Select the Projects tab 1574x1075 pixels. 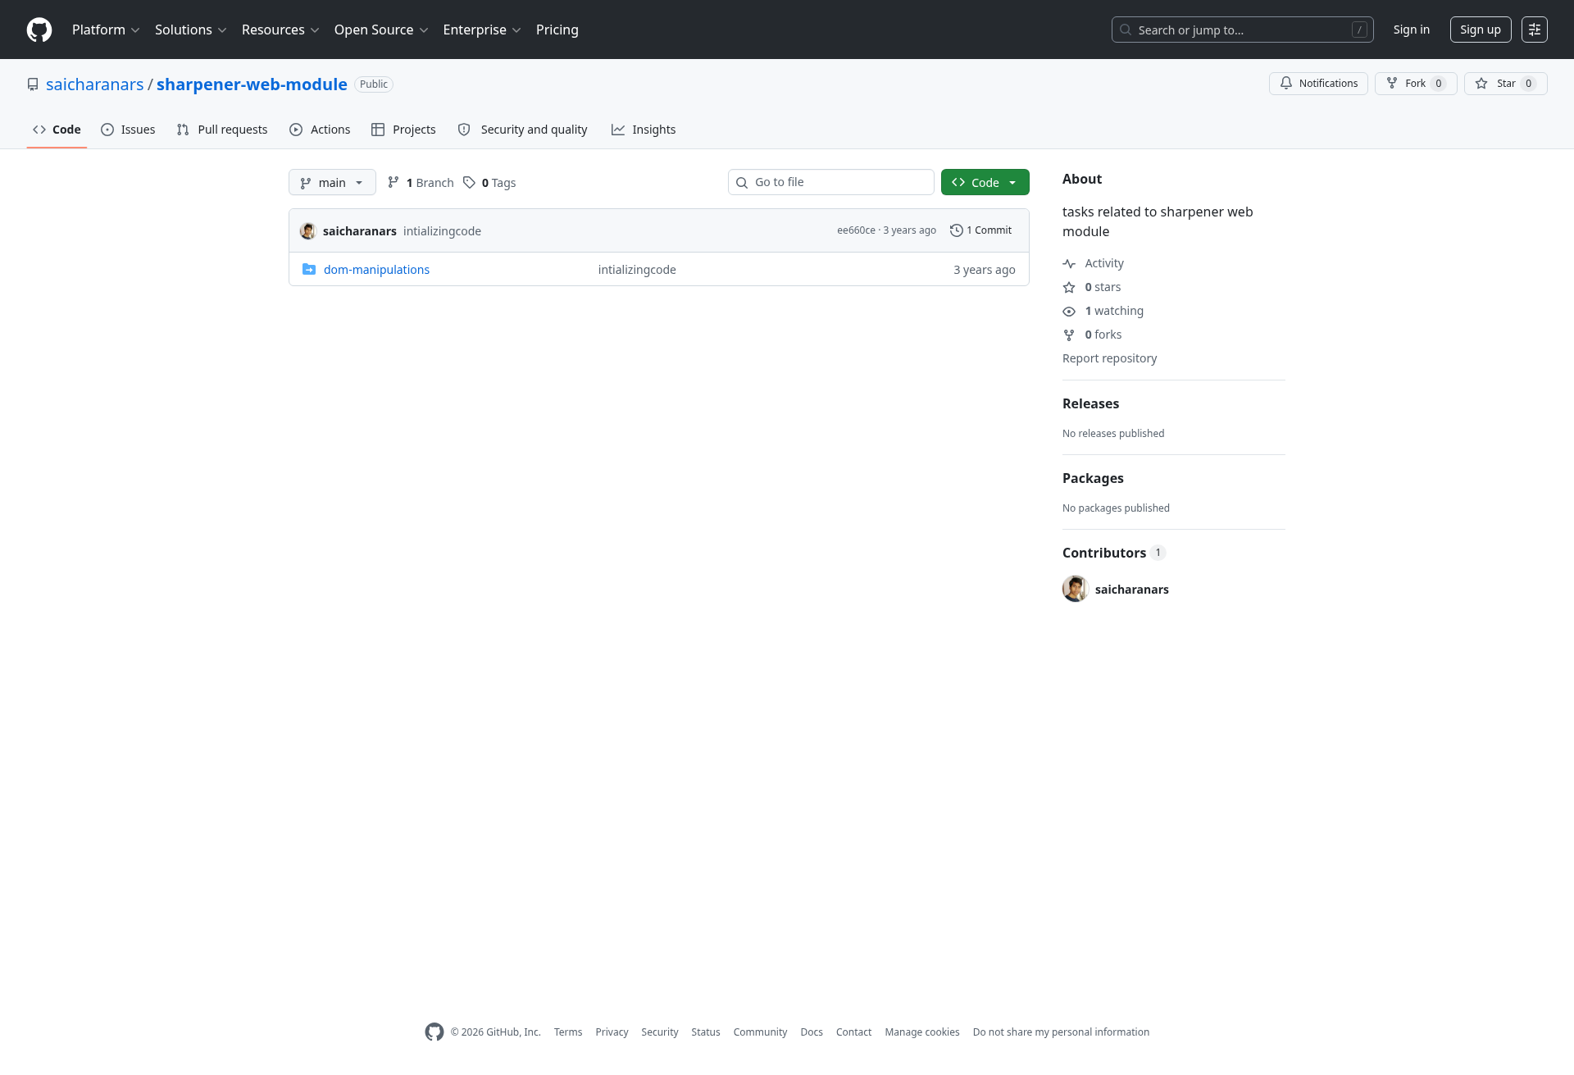click(403, 130)
